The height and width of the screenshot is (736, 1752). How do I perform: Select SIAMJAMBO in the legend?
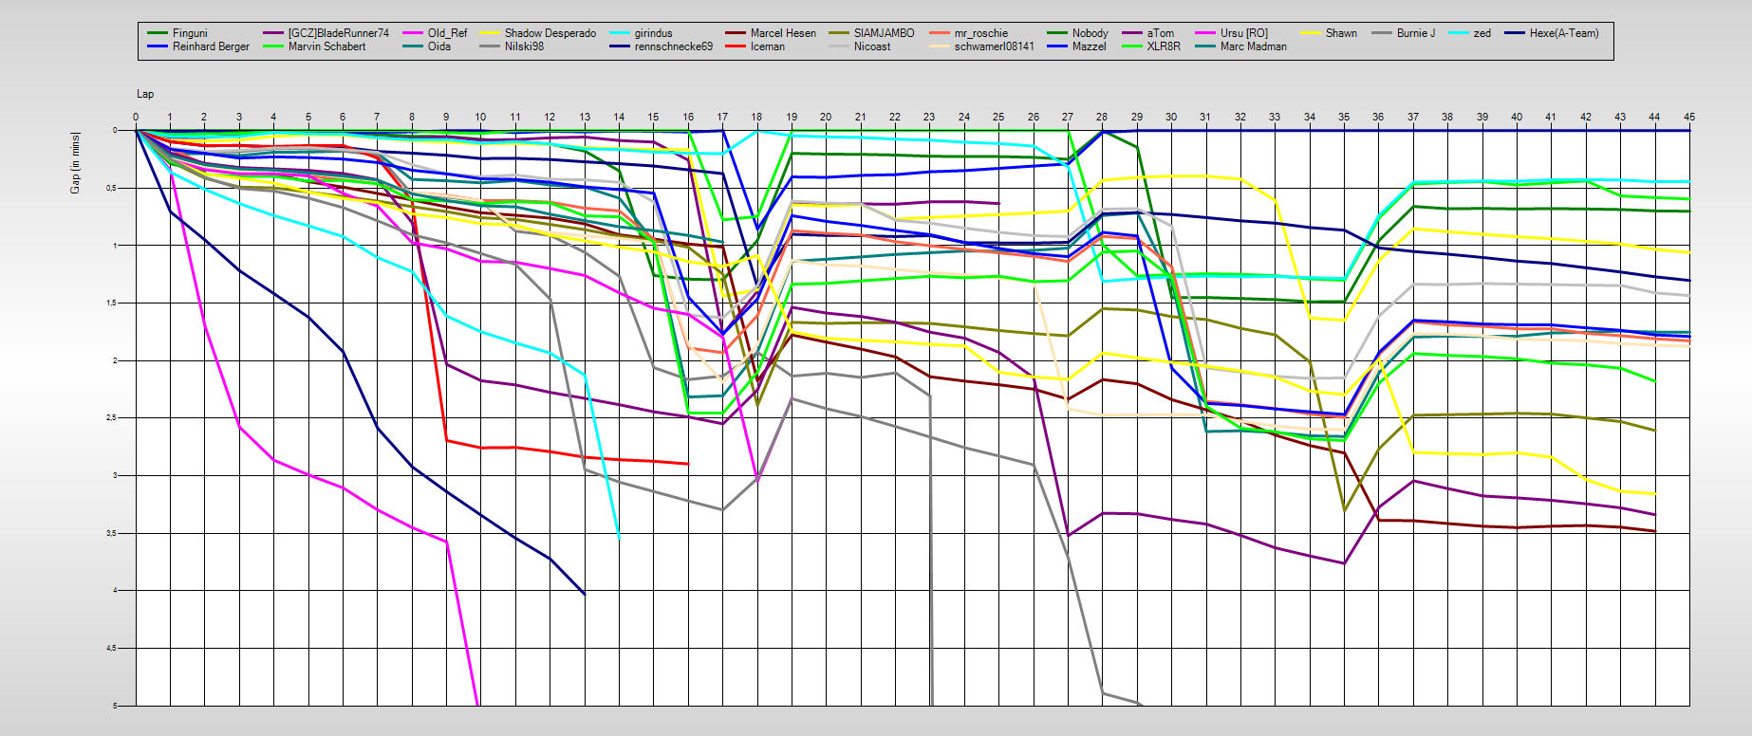click(884, 33)
